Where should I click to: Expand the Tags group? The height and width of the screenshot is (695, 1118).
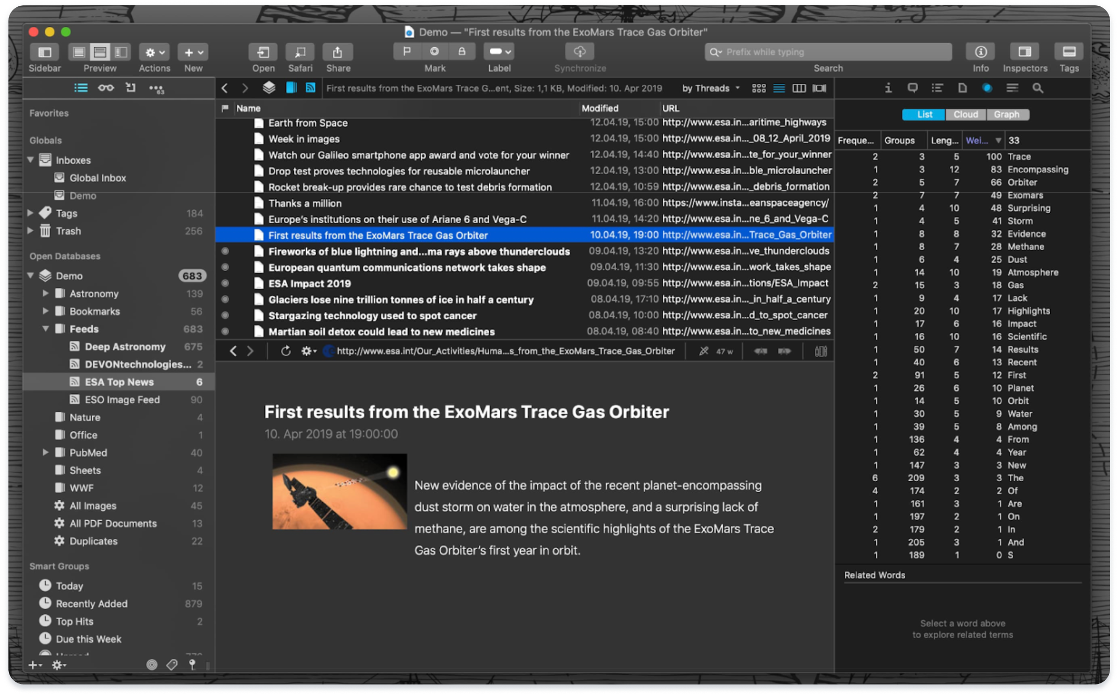pos(31,213)
